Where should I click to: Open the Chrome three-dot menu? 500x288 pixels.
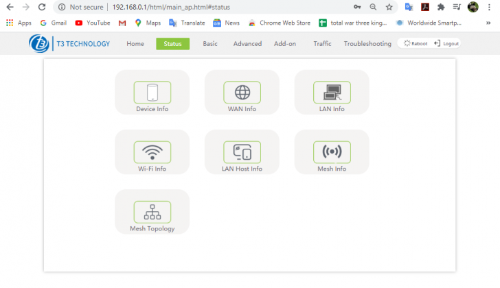coord(489,7)
